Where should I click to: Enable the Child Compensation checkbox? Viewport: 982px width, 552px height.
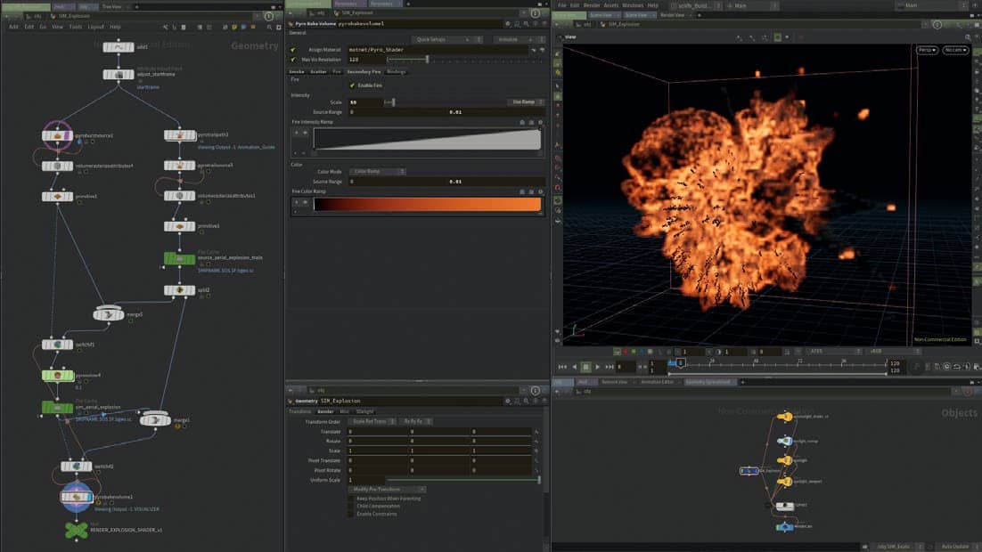tap(349, 506)
